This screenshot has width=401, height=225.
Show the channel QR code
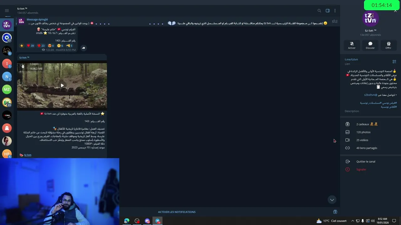394,62
